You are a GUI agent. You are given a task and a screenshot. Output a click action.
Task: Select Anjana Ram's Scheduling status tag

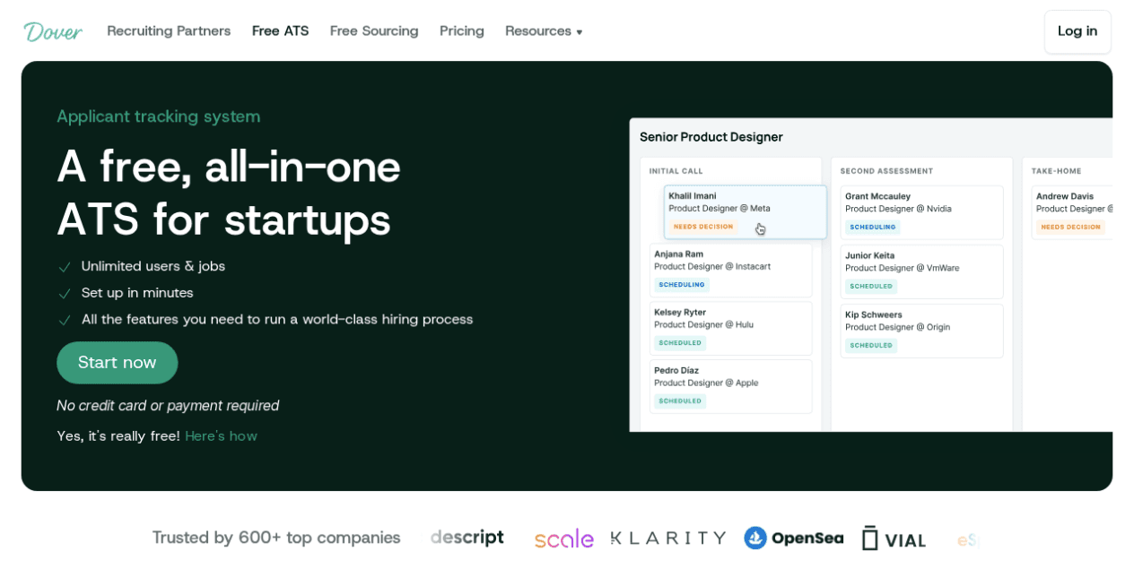682,285
